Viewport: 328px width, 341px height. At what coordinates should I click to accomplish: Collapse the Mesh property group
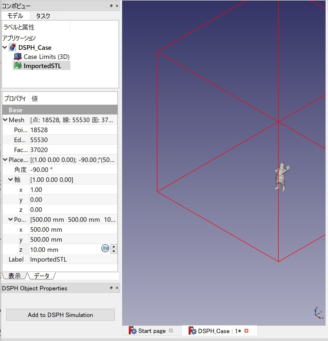[5, 120]
